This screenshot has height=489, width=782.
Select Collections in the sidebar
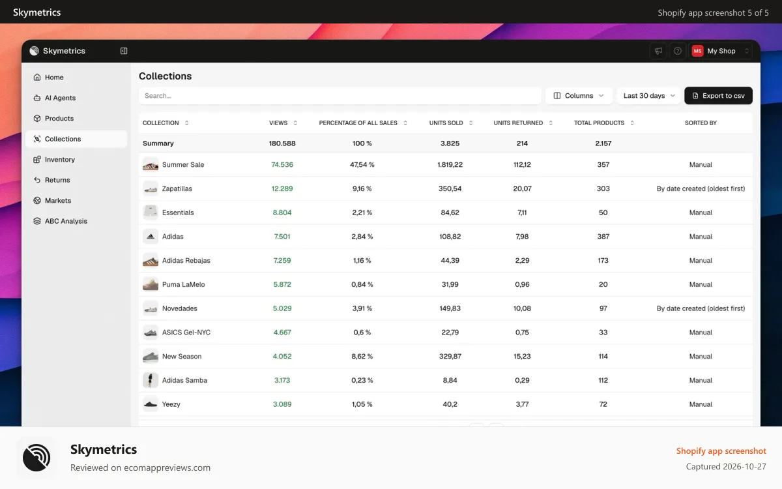coord(76,139)
